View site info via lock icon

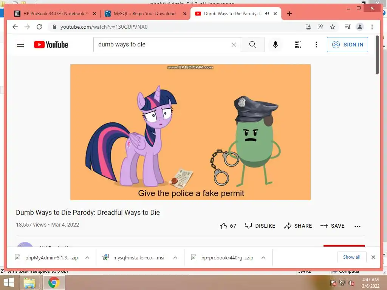point(54,27)
